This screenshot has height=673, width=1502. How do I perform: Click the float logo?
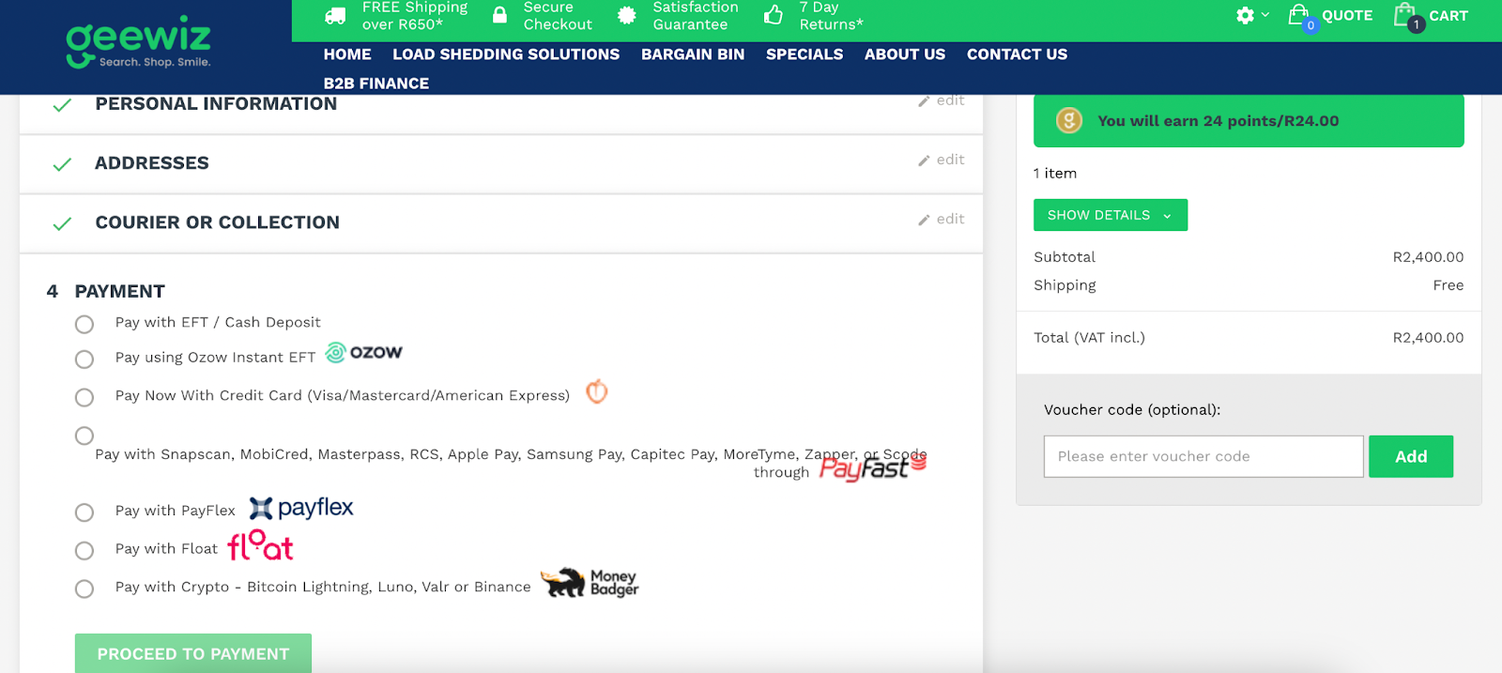pyautogui.click(x=260, y=545)
